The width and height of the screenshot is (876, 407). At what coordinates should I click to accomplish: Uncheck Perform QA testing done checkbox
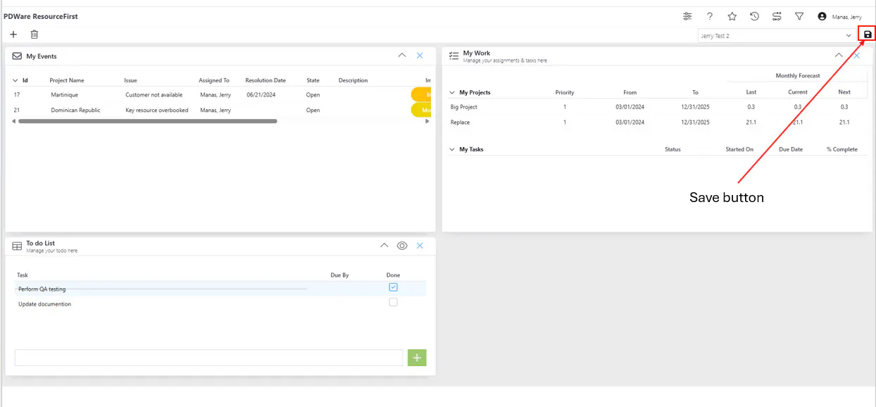click(x=393, y=287)
